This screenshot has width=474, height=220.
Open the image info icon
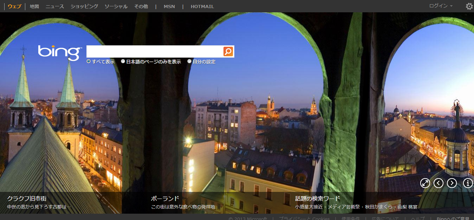468,183
